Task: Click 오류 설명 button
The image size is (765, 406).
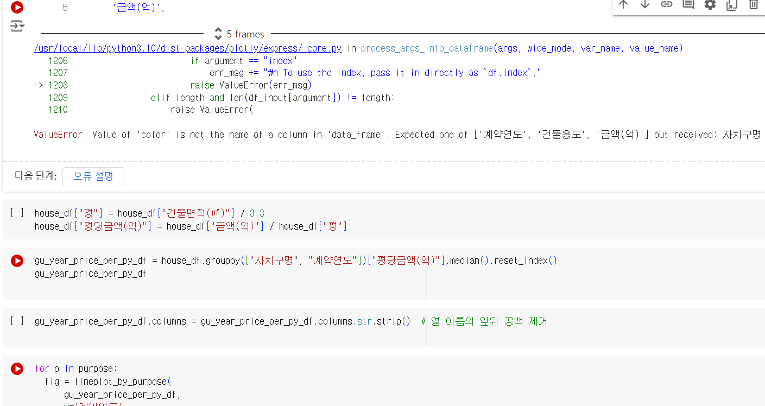Action: tap(93, 176)
